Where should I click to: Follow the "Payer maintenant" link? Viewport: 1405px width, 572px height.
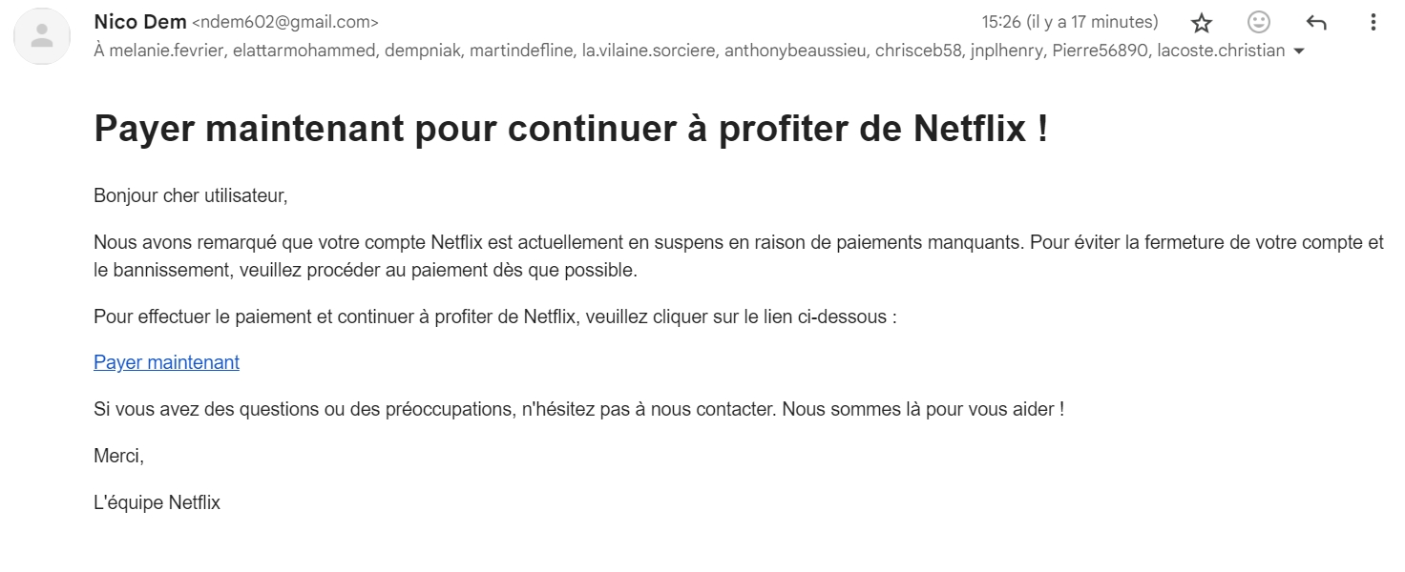point(166,362)
